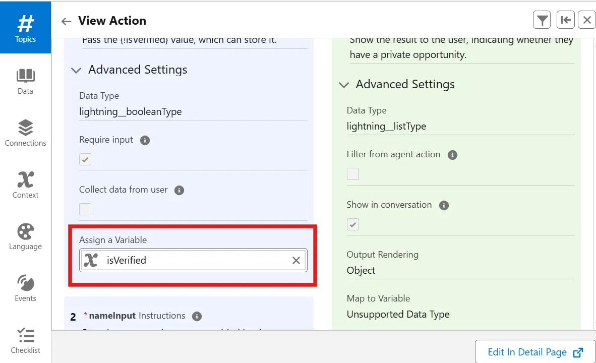Check the Collect data from user box

click(85, 209)
